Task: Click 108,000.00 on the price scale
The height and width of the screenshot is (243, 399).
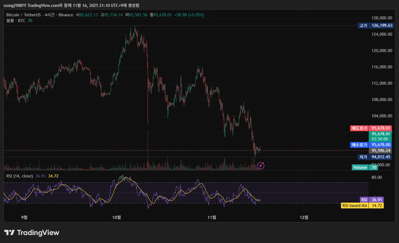Action: [382, 100]
